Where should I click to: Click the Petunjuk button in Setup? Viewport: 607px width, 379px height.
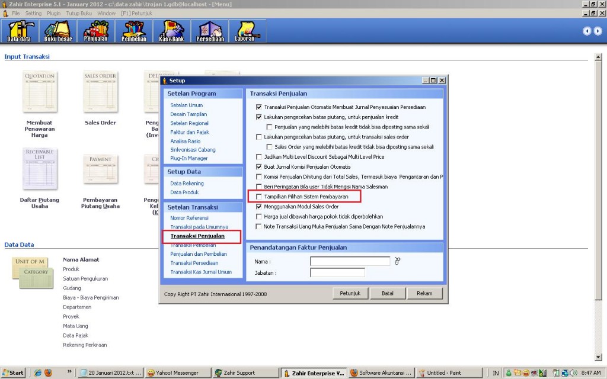pos(350,293)
